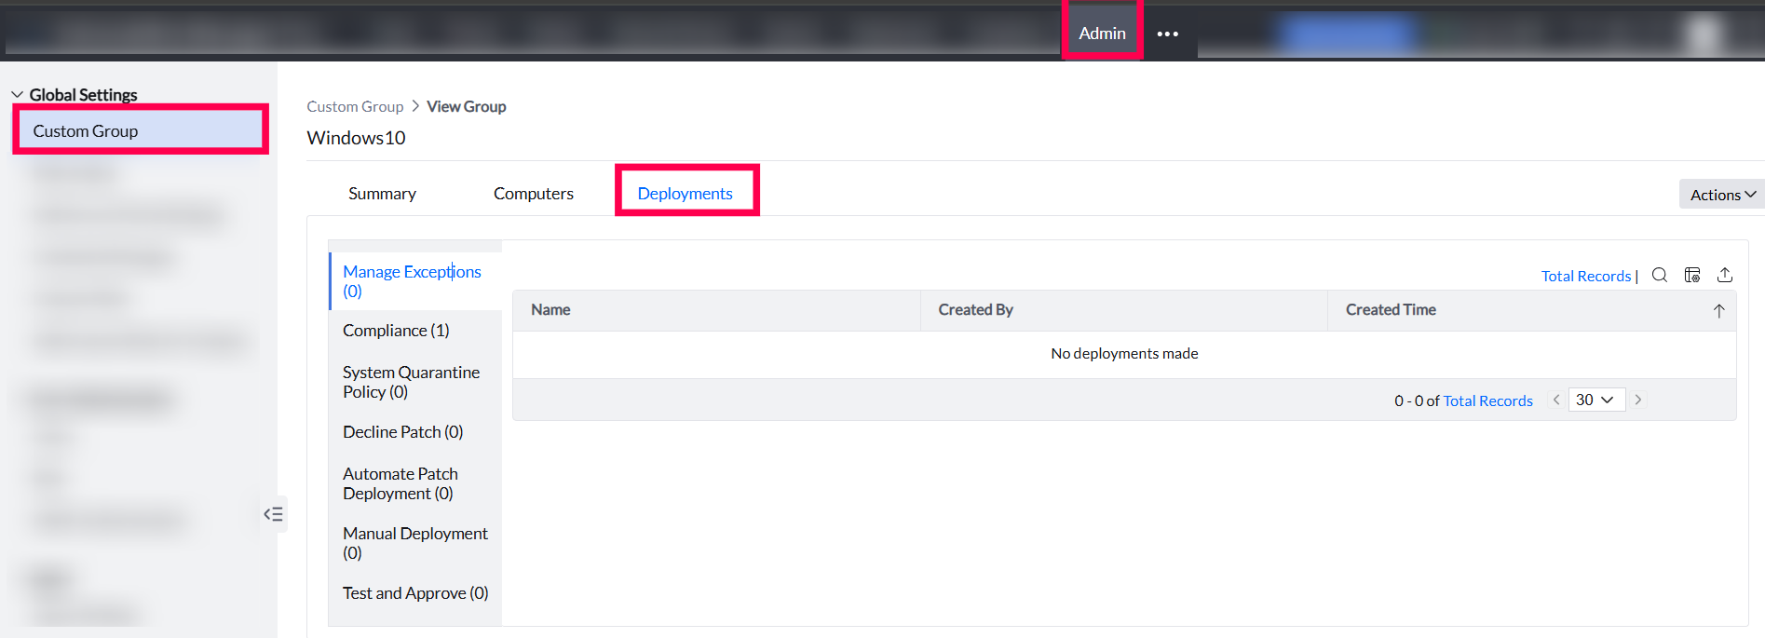This screenshot has height=638, width=1765.
Task: Open the 30 records-per-page dropdown
Action: [1595, 400]
